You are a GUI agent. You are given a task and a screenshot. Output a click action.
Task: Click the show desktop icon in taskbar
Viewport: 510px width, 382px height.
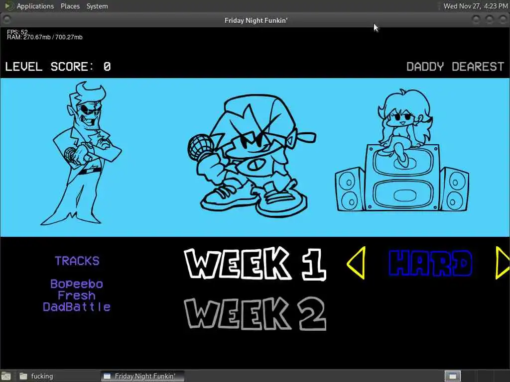click(x=6, y=376)
